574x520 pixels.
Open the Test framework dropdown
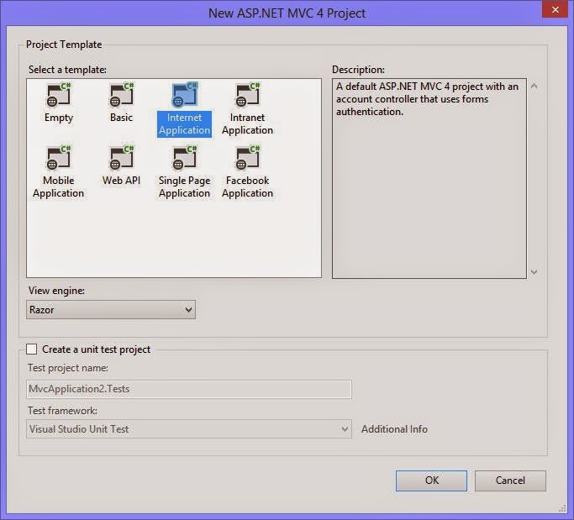coord(189,429)
